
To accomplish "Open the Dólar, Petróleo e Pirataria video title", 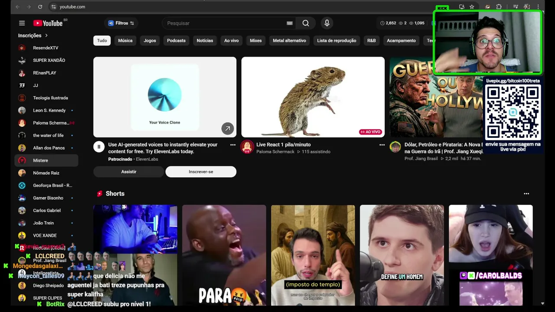I will click(x=443, y=148).
